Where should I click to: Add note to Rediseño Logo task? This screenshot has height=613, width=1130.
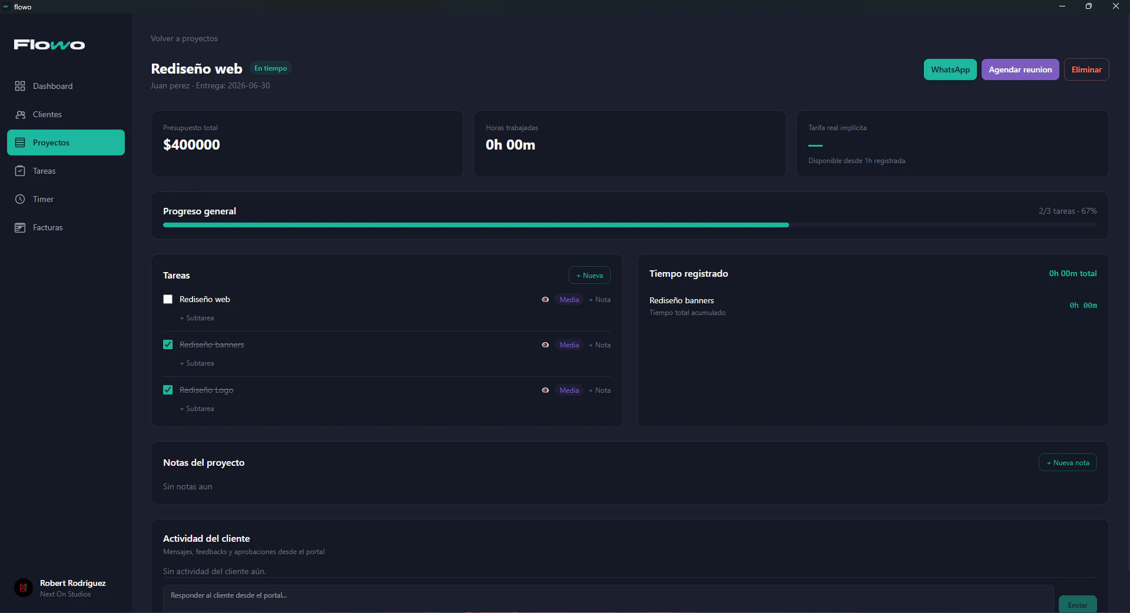coord(599,390)
